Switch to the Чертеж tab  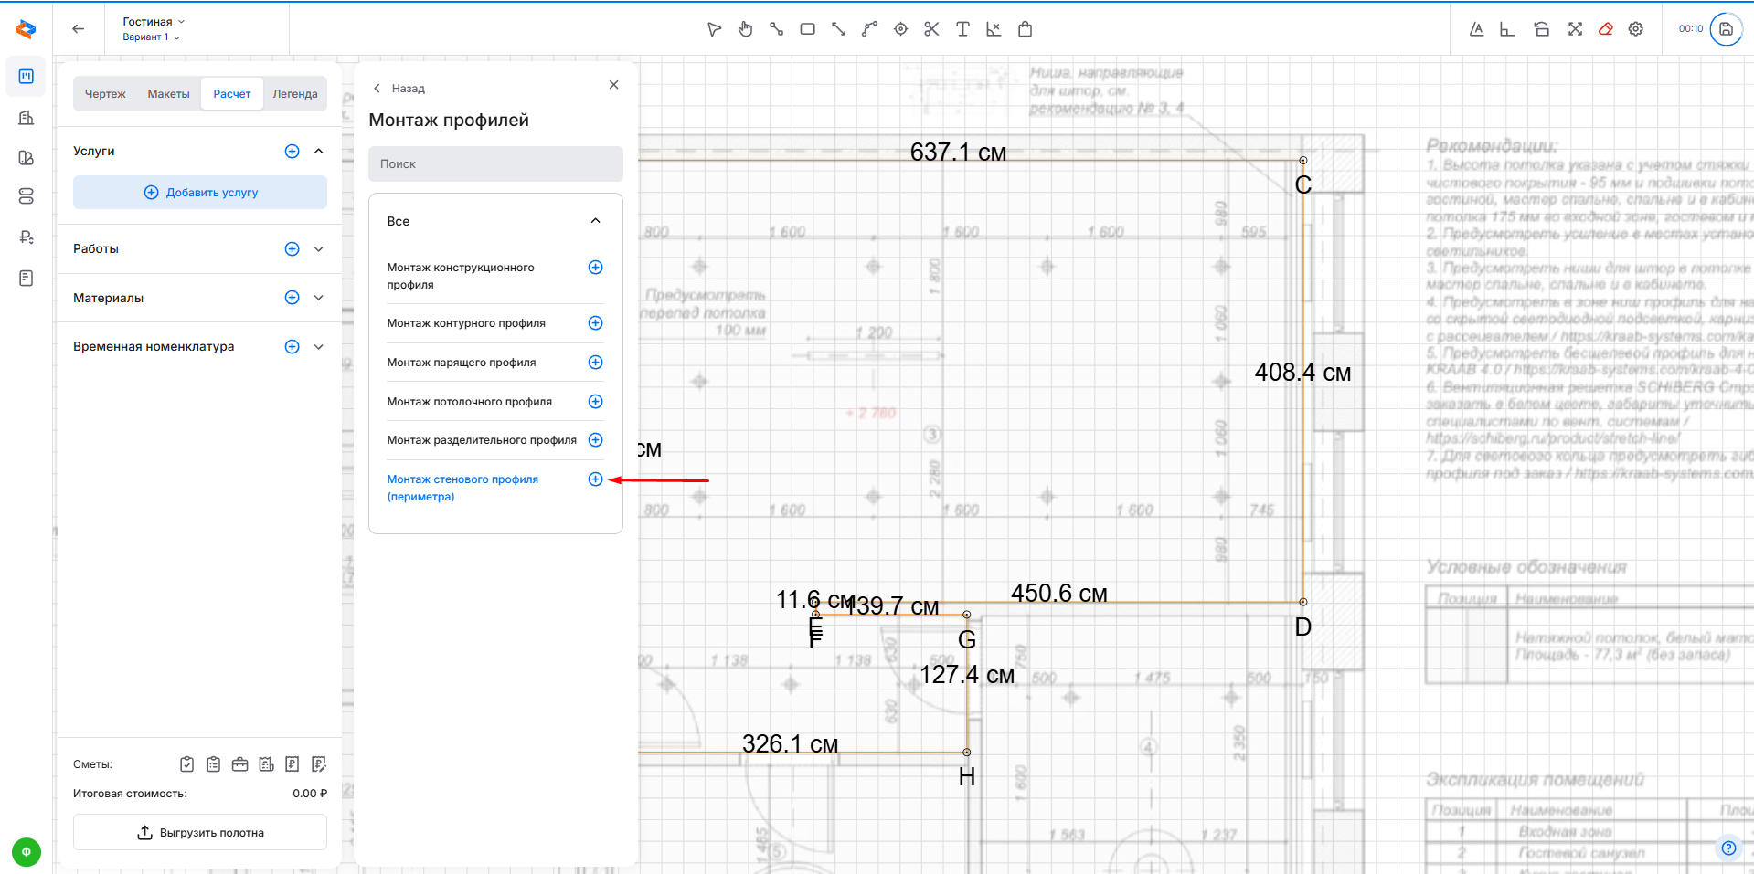[x=105, y=94]
